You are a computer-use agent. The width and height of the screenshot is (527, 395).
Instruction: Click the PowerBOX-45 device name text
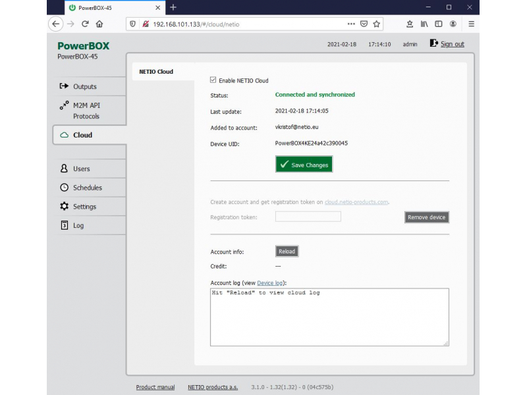tap(77, 57)
